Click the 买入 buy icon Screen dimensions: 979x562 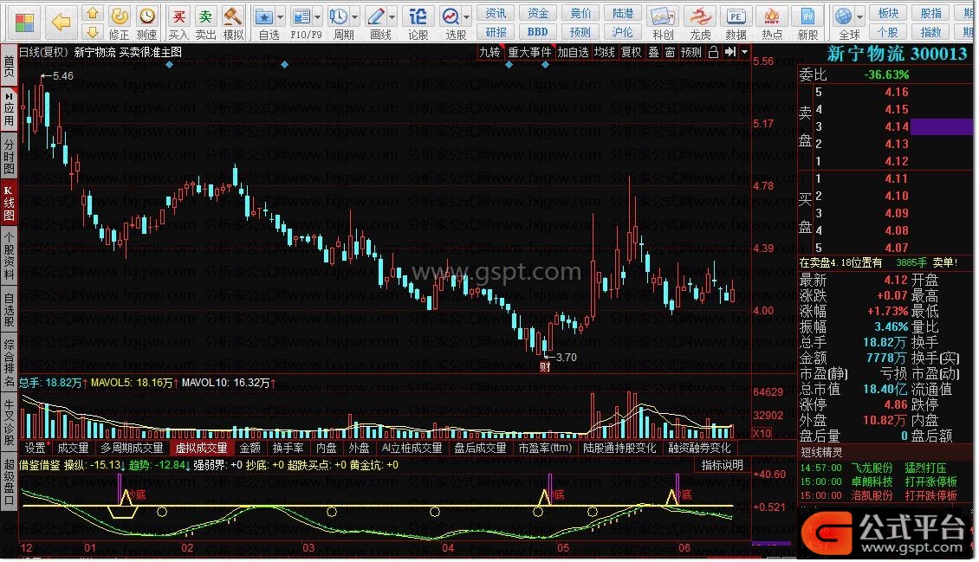coord(178,23)
